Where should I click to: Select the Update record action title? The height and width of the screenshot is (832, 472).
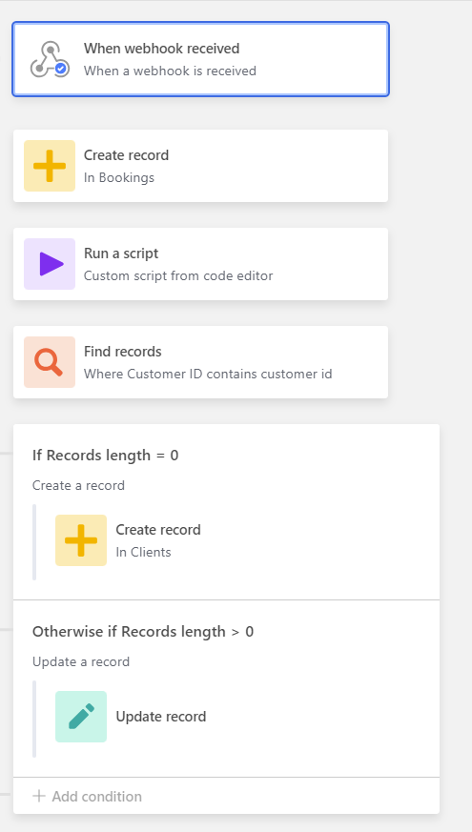161,717
